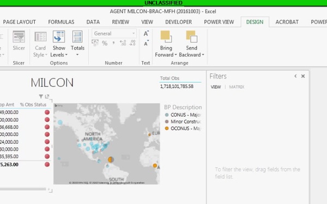Open the POWER VIEW tab

click(x=219, y=22)
